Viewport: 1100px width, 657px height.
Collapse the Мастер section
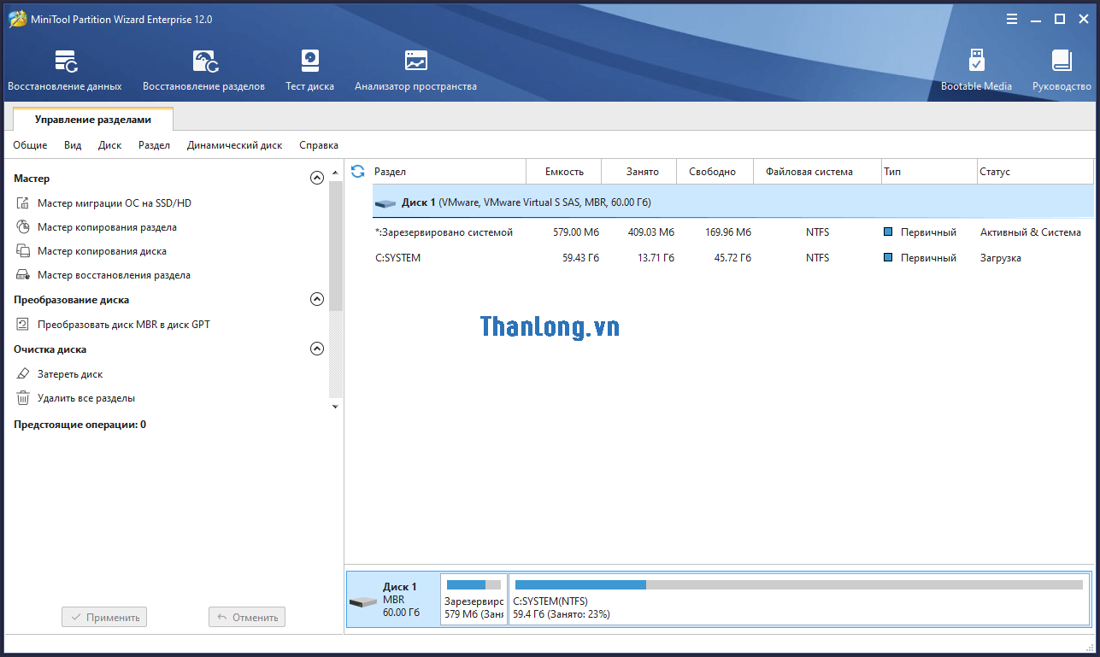click(x=317, y=179)
